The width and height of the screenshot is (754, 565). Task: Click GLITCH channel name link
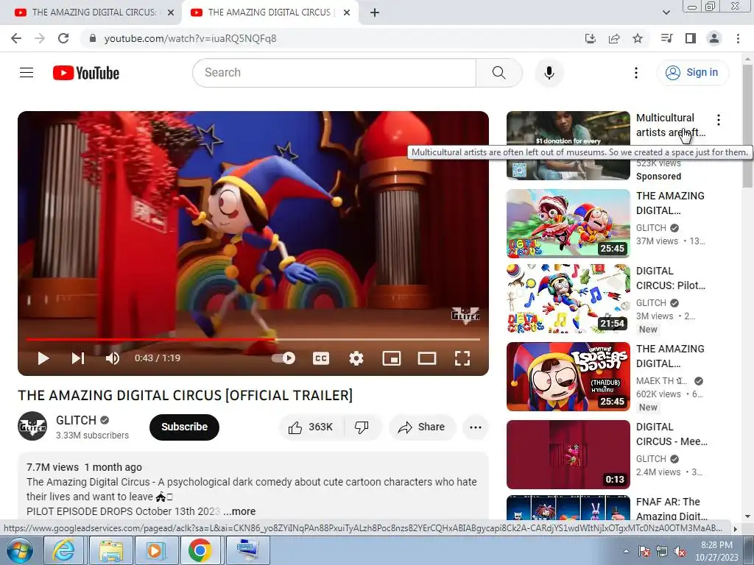click(x=76, y=420)
